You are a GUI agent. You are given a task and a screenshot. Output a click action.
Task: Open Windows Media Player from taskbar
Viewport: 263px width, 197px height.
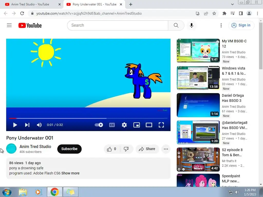[38, 192]
